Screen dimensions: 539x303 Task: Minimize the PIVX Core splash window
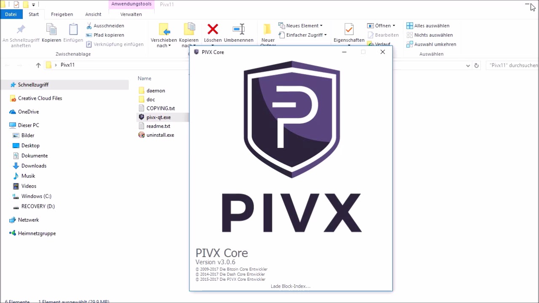(344, 52)
